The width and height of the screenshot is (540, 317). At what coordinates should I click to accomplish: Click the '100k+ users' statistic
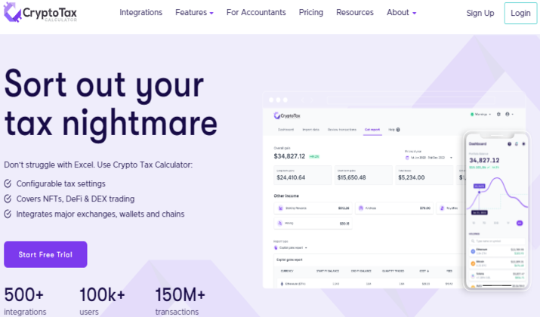(x=102, y=301)
